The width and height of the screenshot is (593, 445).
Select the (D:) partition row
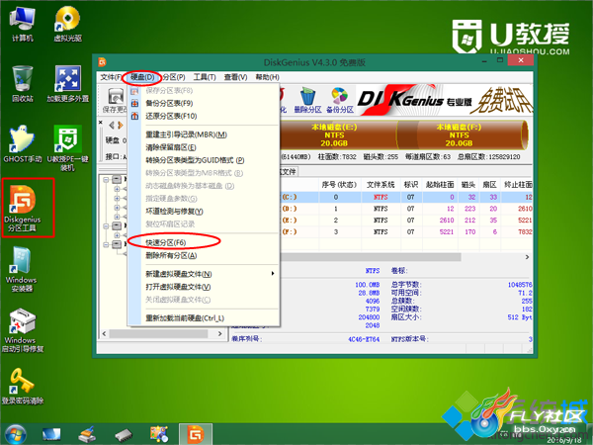[x=406, y=209]
